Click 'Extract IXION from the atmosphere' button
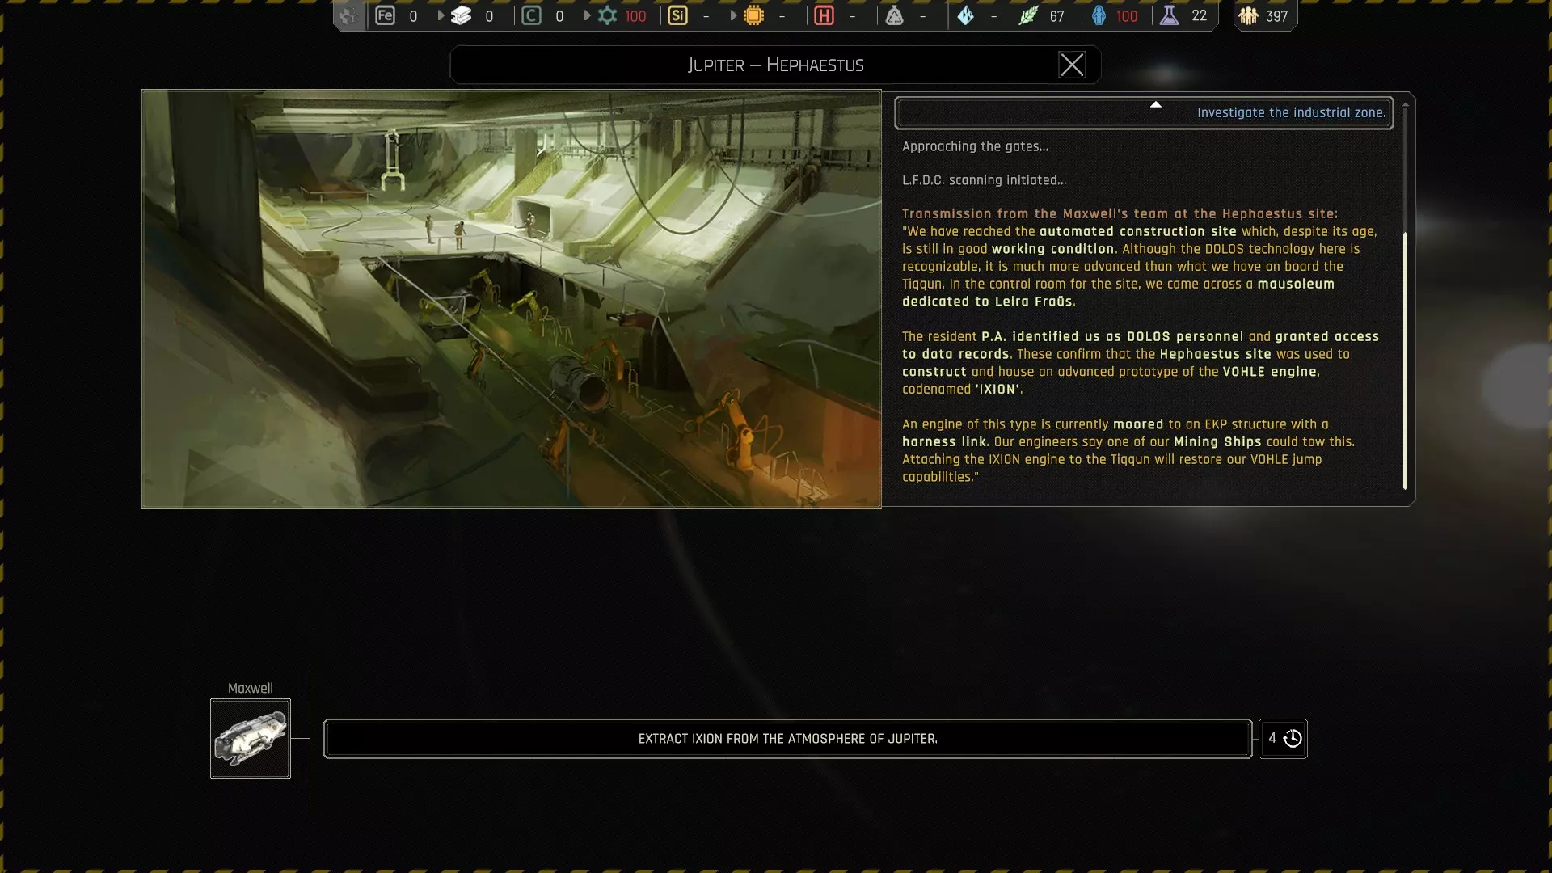This screenshot has height=873, width=1552. point(787,739)
